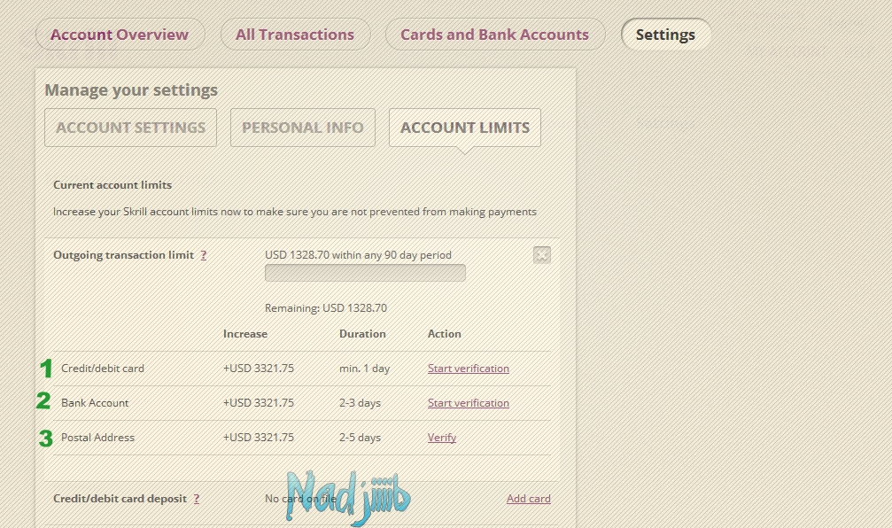Open the Account Settings section
892x528 pixels.
pos(131,128)
